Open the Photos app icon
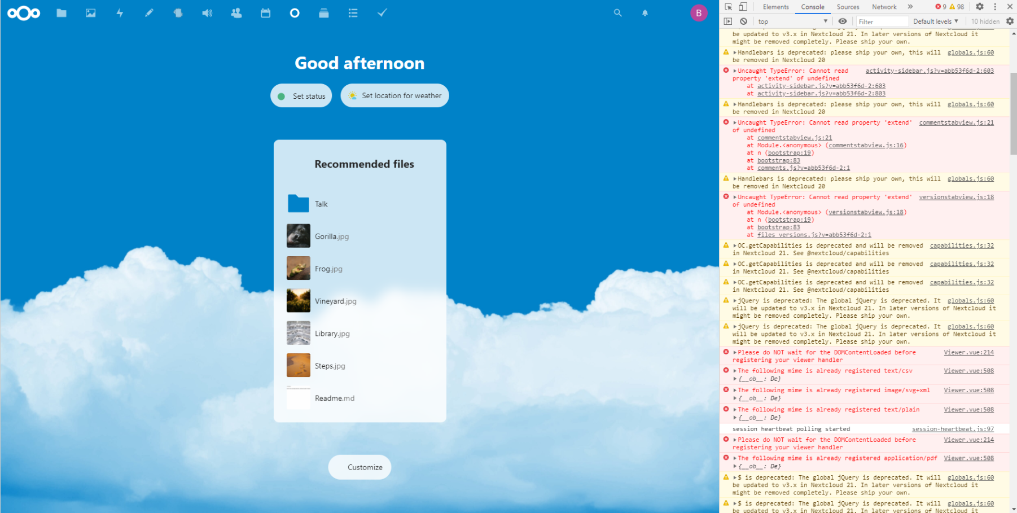The height and width of the screenshot is (513, 1017). 90,13
